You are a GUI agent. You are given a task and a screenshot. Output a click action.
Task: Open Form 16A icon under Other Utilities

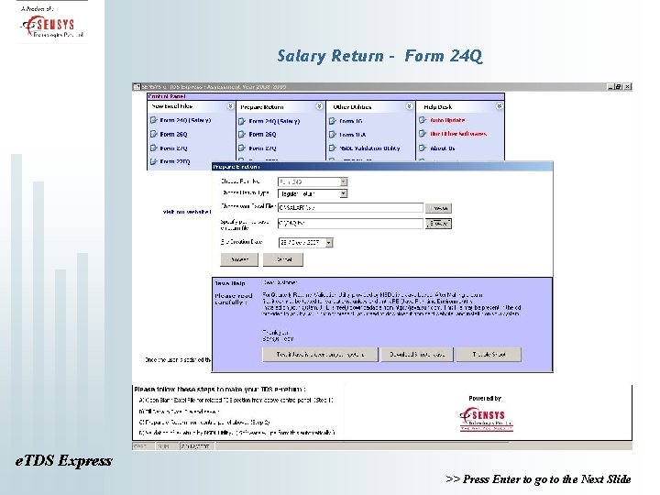point(333,134)
